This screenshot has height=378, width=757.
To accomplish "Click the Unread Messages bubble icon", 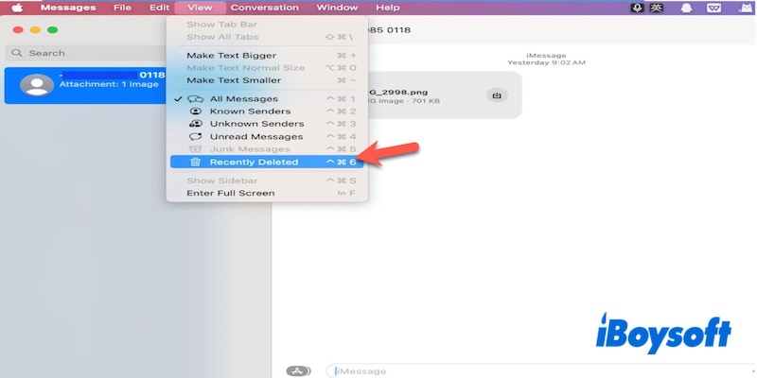I will 196,137.
